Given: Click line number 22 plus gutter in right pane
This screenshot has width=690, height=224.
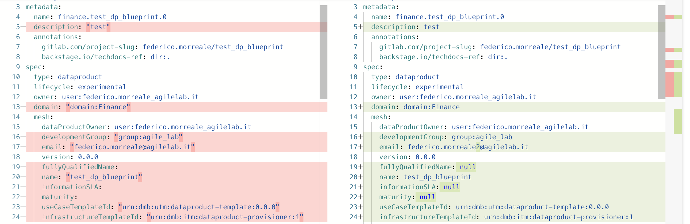Looking at the screenshot, I should click(x=356, y=197).
